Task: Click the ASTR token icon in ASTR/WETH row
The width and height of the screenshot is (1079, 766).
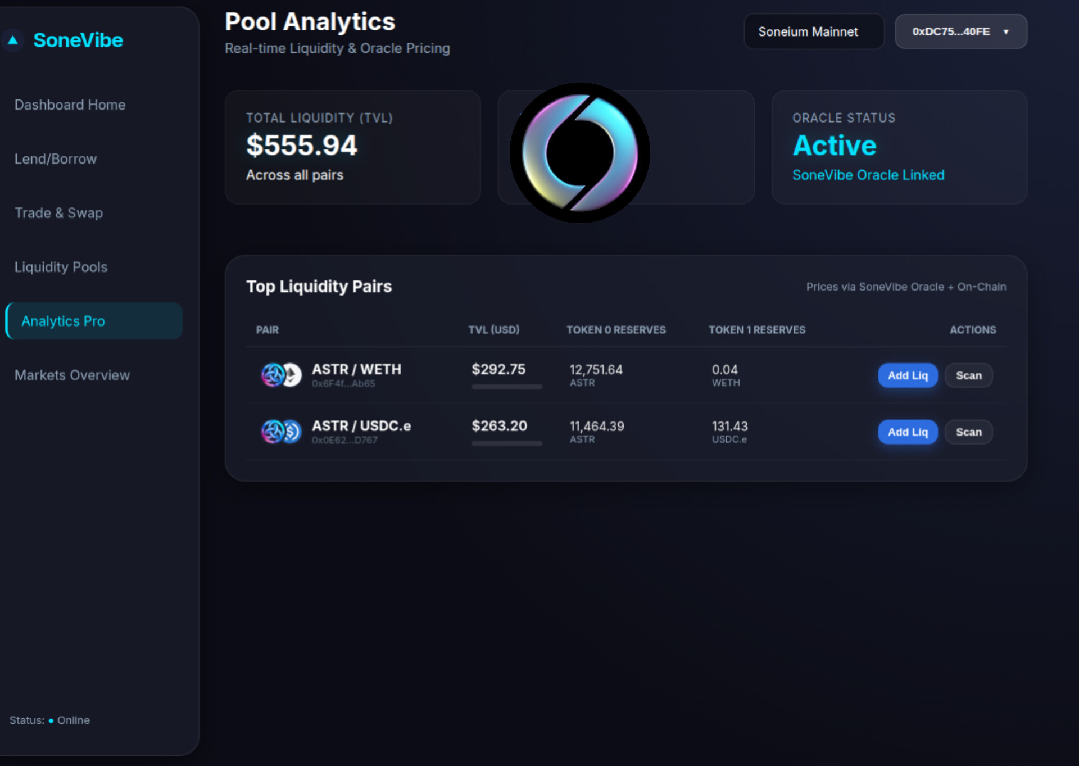Action: point(273,375)
